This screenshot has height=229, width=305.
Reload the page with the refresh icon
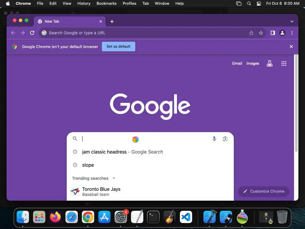(32, 33)
